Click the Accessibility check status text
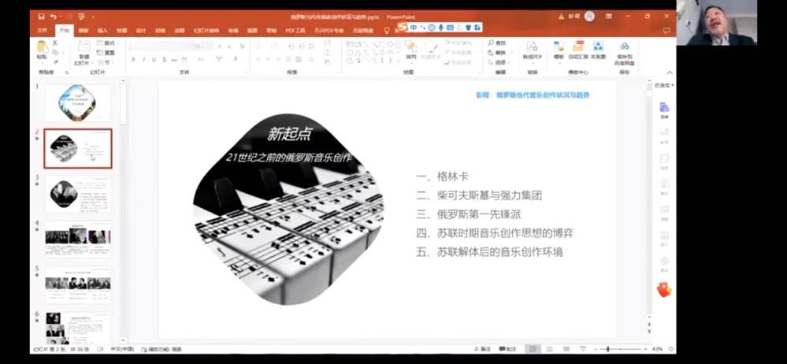Image resolution: width=787 pixels, height=364 pixels. click(161, 349)
